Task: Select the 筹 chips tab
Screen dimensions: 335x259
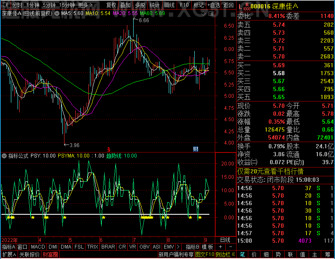Action: [327, 254]
